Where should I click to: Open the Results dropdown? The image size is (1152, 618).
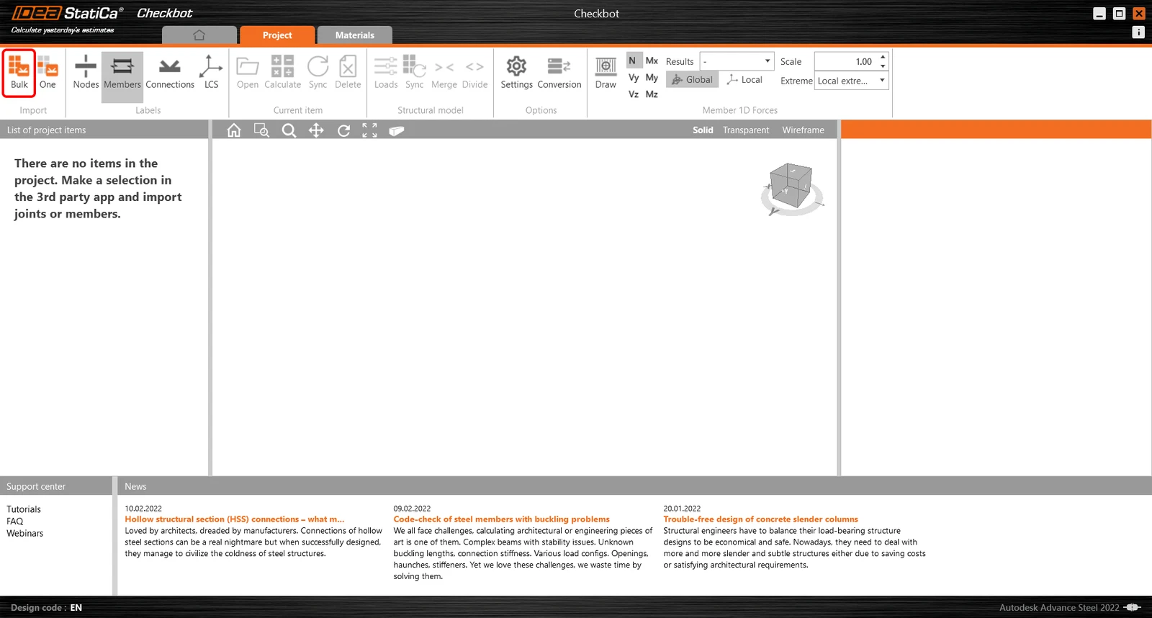point(737,61)
